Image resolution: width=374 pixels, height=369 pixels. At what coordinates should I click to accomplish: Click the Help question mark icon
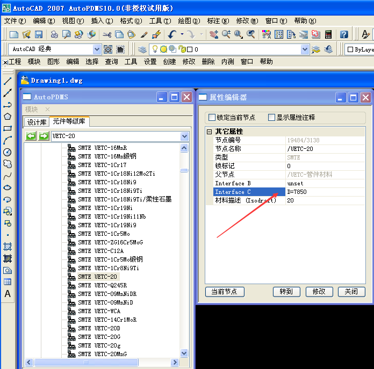click(344, 35)
